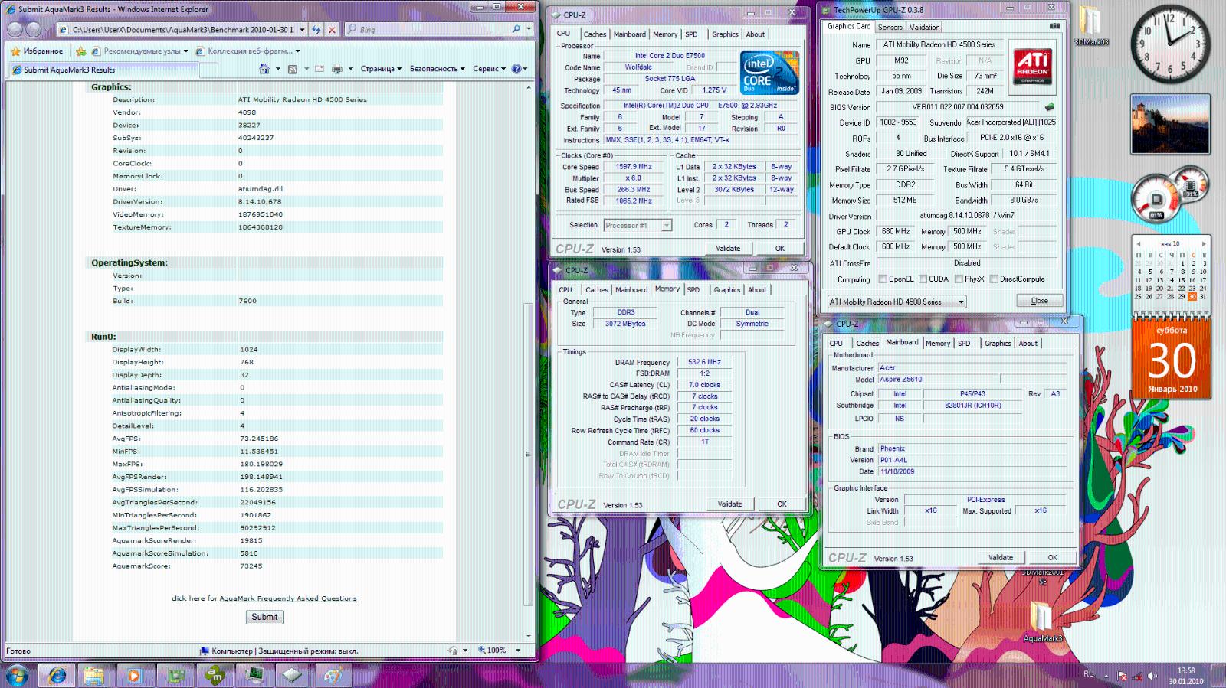This screenshot has height=688, width=1226.
Task: Click the address bar Refresh icon
Action: point(316,30)
